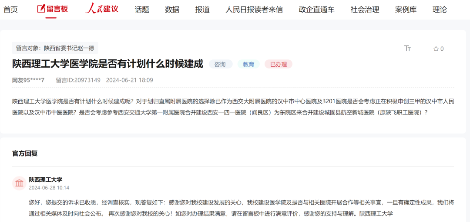Open the 社会治理 section
Viewport: 470px width, 222px height.
(365, 10)
